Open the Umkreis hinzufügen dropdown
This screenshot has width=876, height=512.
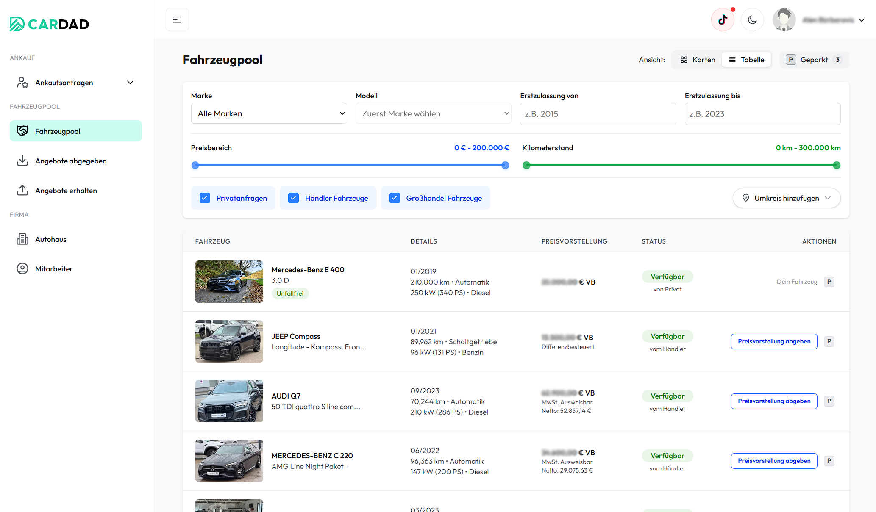(786, 198)
